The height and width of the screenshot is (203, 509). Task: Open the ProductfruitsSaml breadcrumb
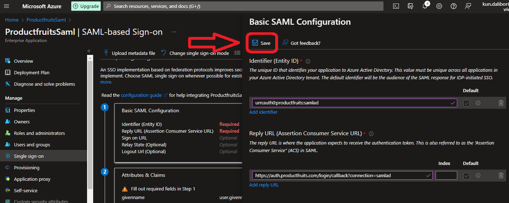[x=47, y=20]
